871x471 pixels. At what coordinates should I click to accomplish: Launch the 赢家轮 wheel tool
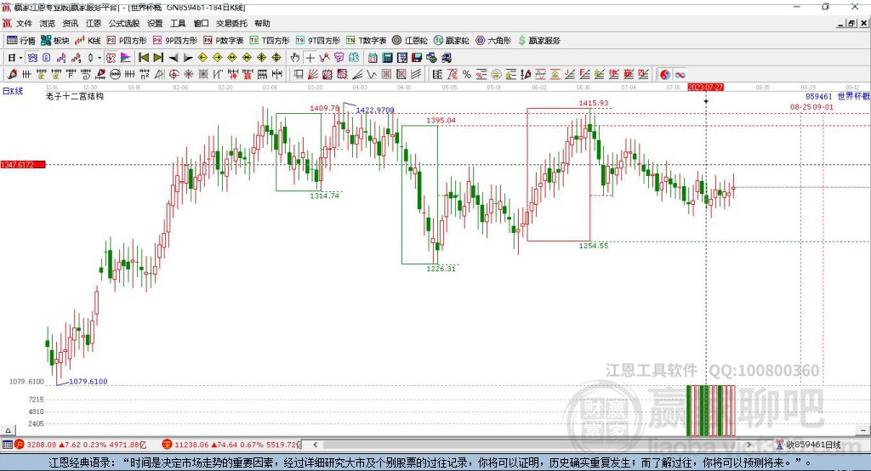tap(451, 41)
